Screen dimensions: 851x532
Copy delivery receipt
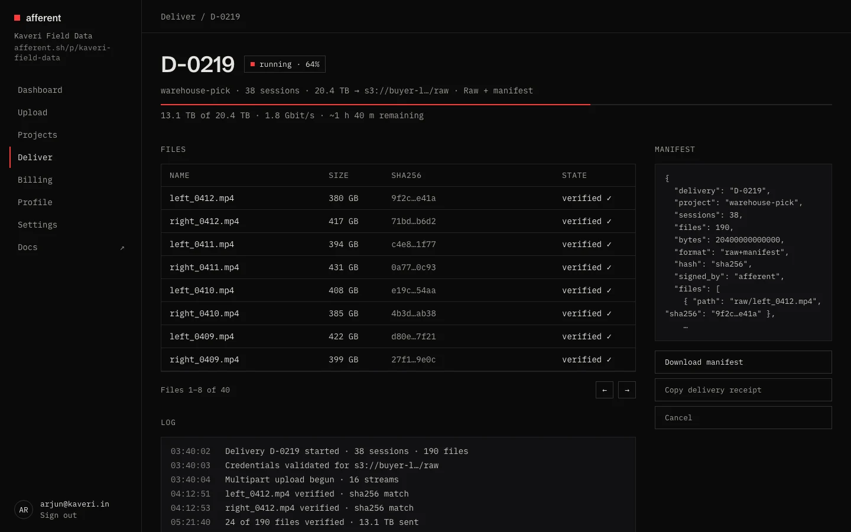point(743,390)
